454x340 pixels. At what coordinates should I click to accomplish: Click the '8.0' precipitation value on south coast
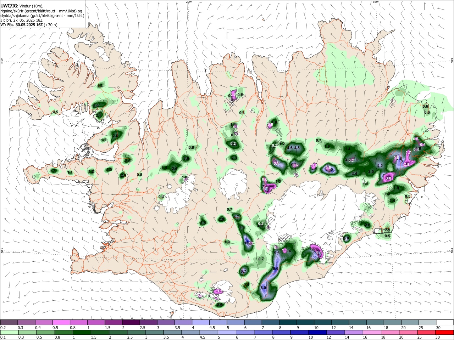point(263,288)
